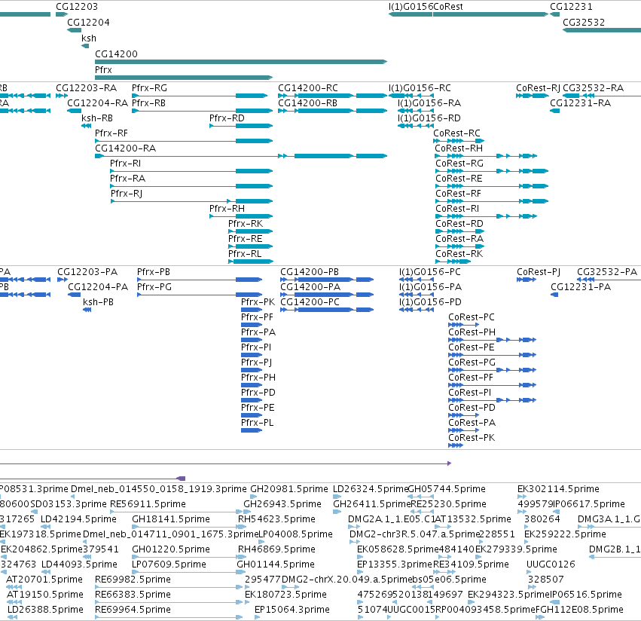This screenshot has height=621, width=641.
Task: Select protein CG14200-PB
Action: (327, 280)
